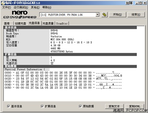Click the 复制HTML button

point(134,106)
